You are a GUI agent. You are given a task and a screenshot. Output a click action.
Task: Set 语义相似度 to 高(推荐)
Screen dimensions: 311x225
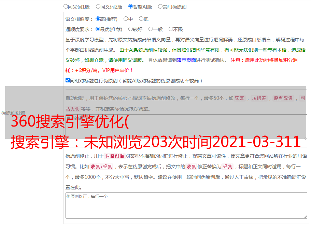point(98,19)
